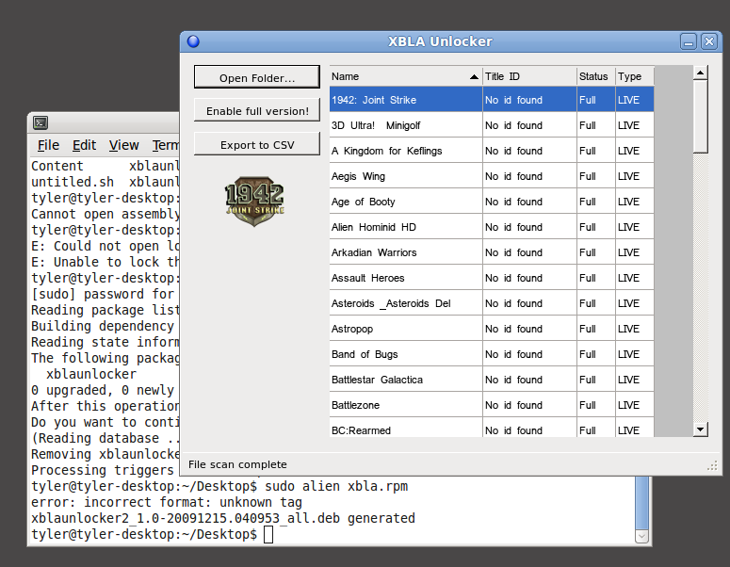The width and height of the screenshot is (730, 567).
Task: Click the terminal icon in the title bar
Action: point(41,122)
